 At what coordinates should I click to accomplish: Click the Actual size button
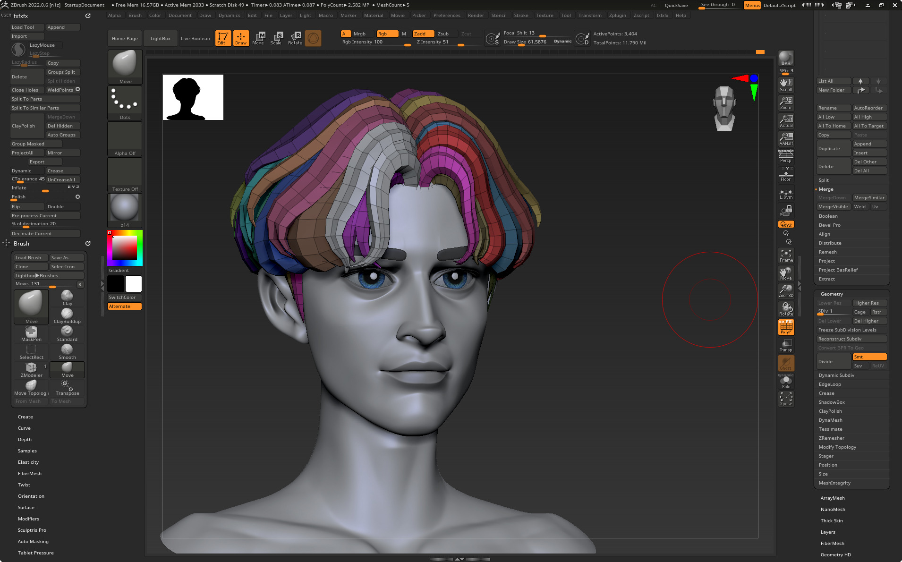786,121
